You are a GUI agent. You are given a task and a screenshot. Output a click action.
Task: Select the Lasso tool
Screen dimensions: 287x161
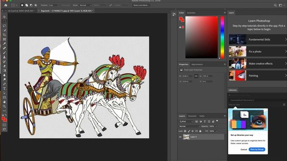tap(4, 26)
